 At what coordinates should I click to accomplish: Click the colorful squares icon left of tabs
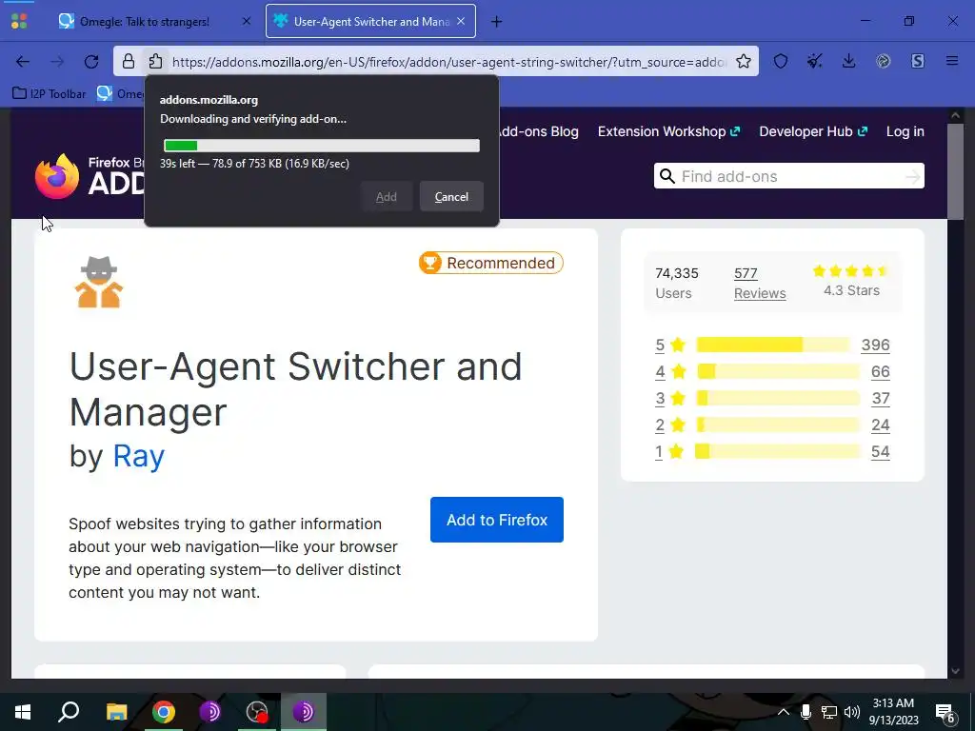(x=19, y=21)
